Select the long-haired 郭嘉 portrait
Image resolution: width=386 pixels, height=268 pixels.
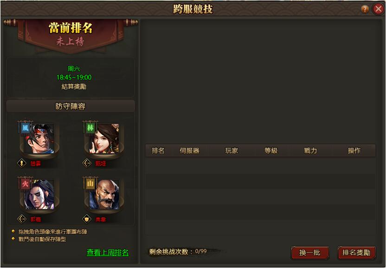(x=39, y=195)
